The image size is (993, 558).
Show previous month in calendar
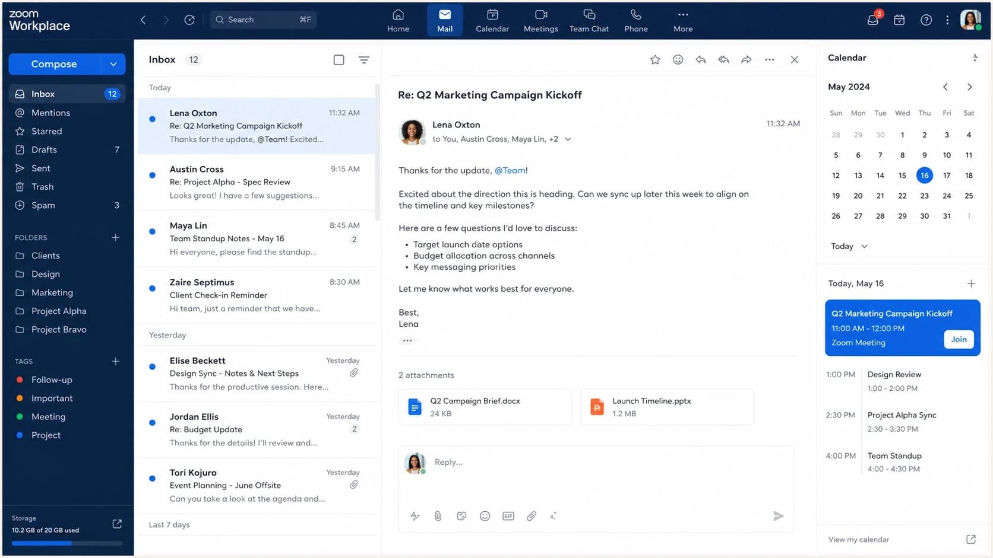(945, 87)
